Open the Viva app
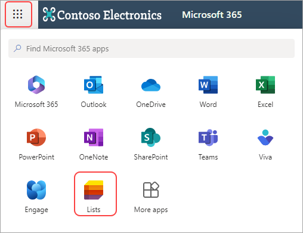The height and width of the screenshot is (233, 303). (x=265, y=145)
